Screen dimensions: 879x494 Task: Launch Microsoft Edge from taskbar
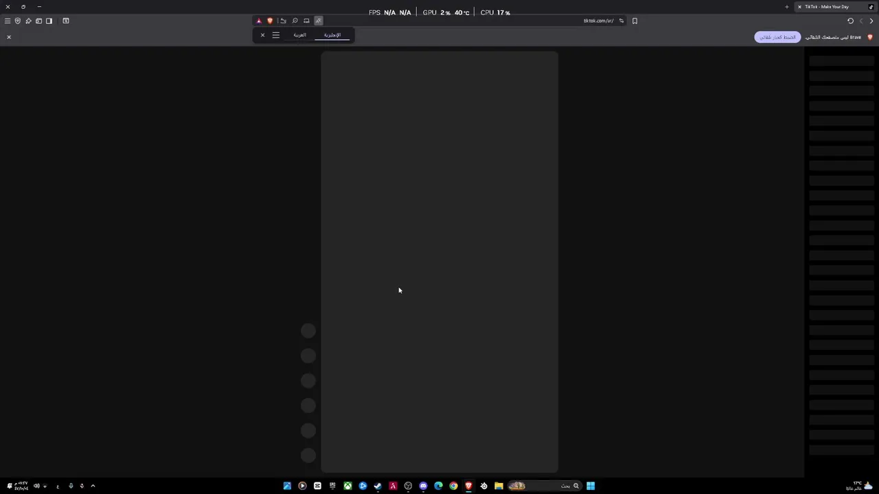[x=438, y=486]
